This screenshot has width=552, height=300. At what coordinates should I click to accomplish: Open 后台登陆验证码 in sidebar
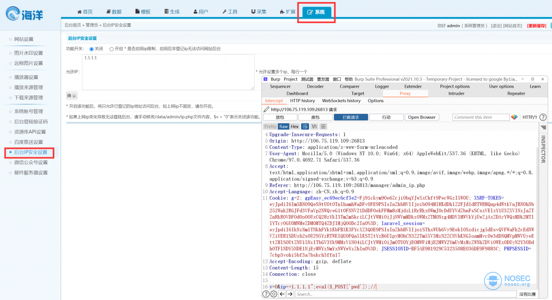[31, 122]
